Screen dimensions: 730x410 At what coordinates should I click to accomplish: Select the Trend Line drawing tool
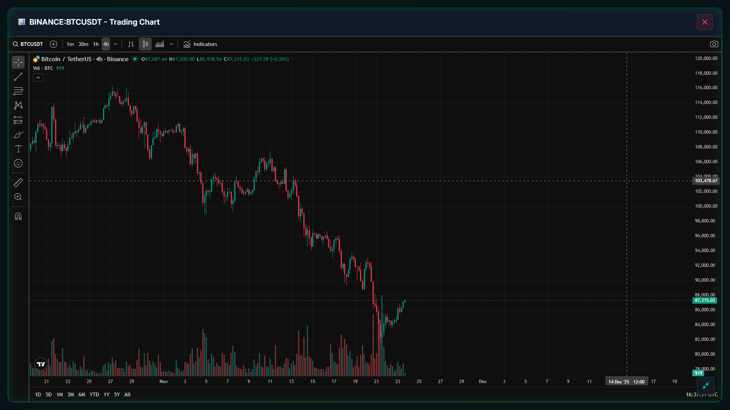click(x=18, y=76)
